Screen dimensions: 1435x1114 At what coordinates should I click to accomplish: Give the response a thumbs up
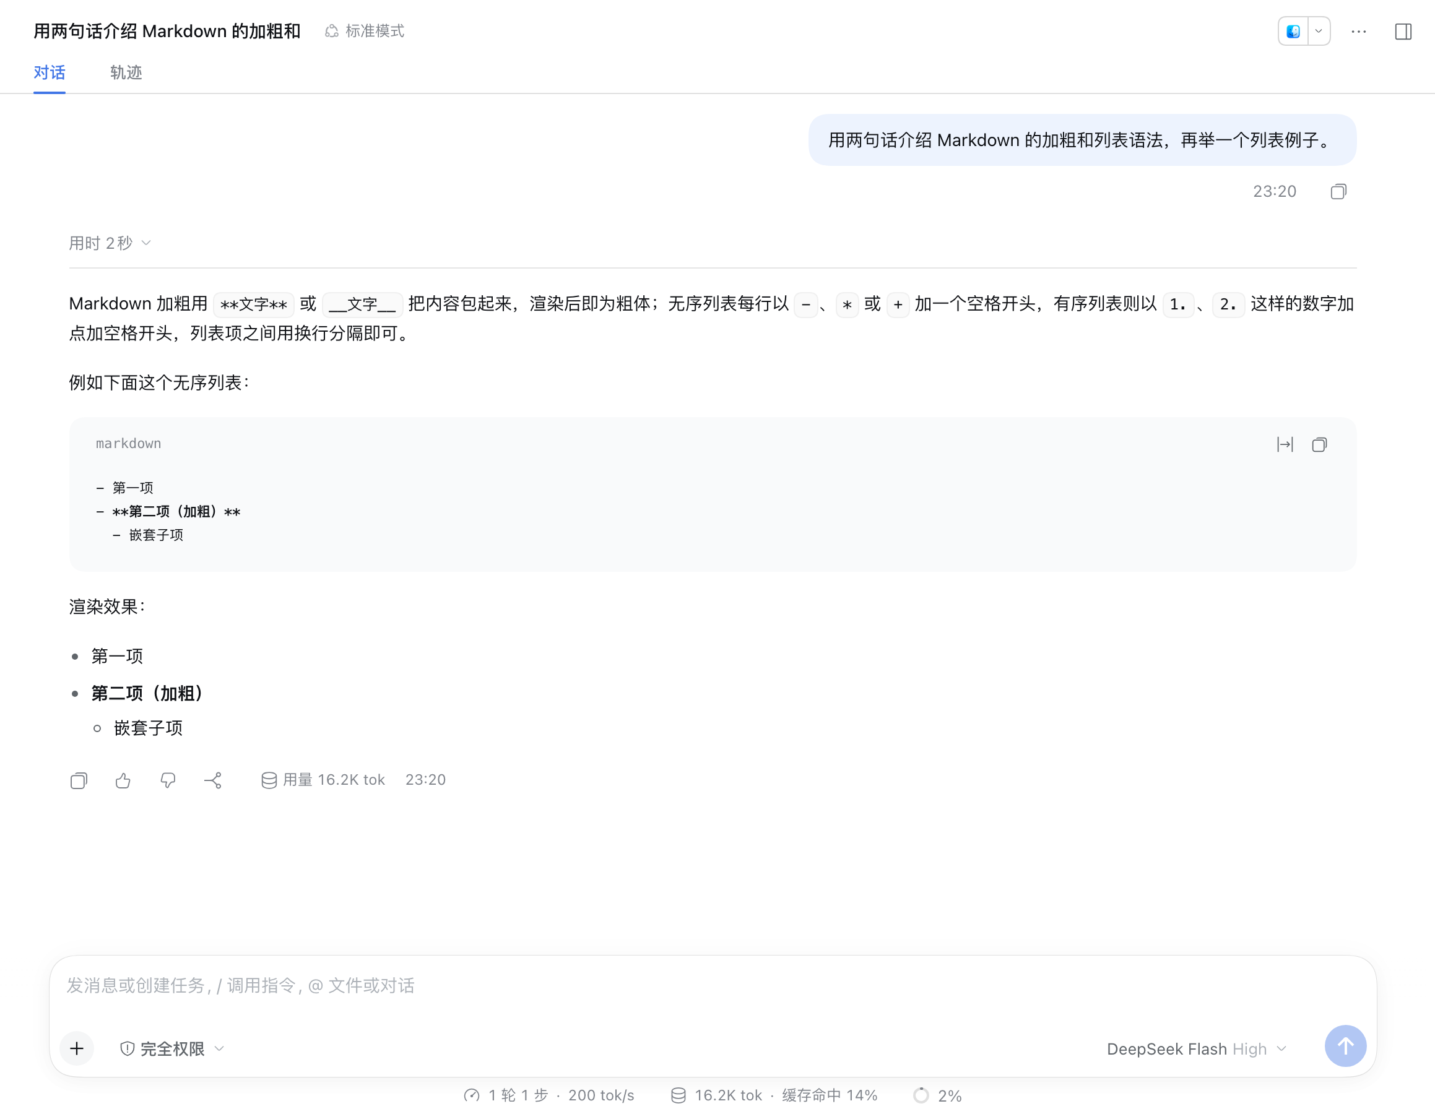pos(123,780)
